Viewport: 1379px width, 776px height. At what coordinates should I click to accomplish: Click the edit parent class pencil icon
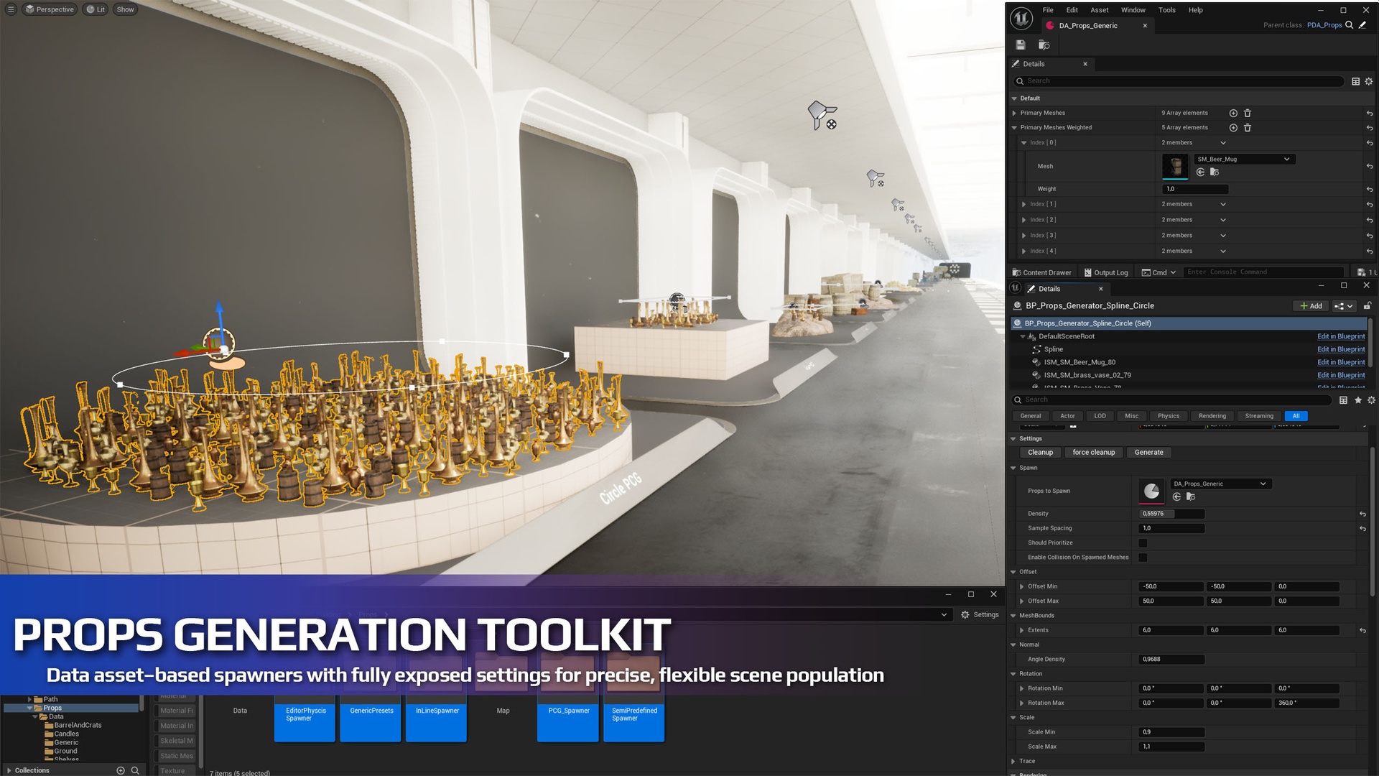pos(1362,25)
